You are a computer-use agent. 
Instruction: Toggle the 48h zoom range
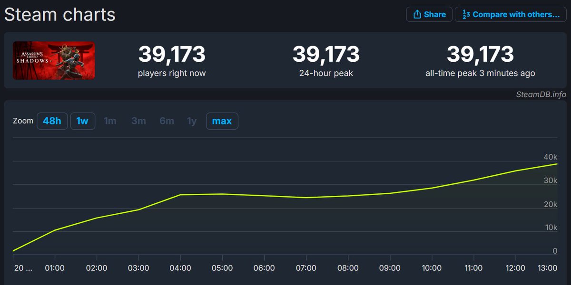click(x=52, y=121)
